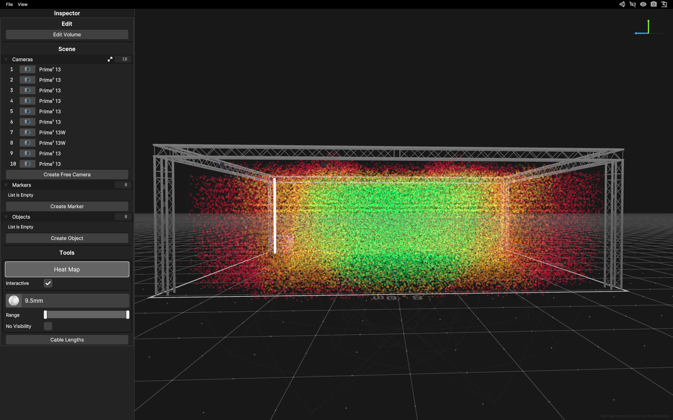Image resolution: width=673 pixels, height=420 pixels.
Task: Collapse the Cameras section
Action: [6, 59]
